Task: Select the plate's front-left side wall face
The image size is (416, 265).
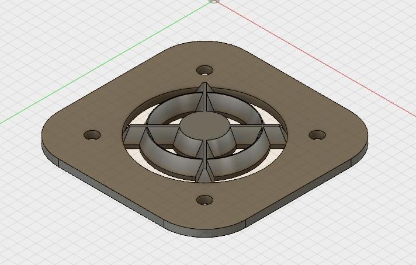Action: point(112,192)
